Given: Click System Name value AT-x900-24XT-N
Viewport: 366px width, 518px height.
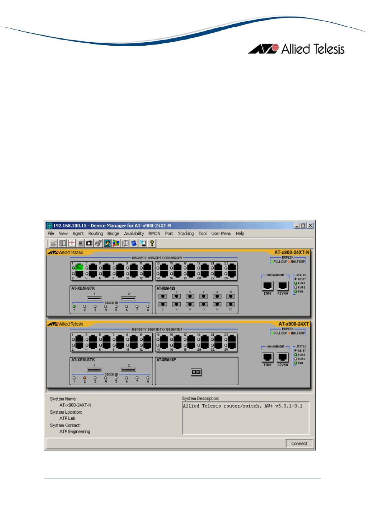Looking at the screenshot, I should [x=76, y=405].
